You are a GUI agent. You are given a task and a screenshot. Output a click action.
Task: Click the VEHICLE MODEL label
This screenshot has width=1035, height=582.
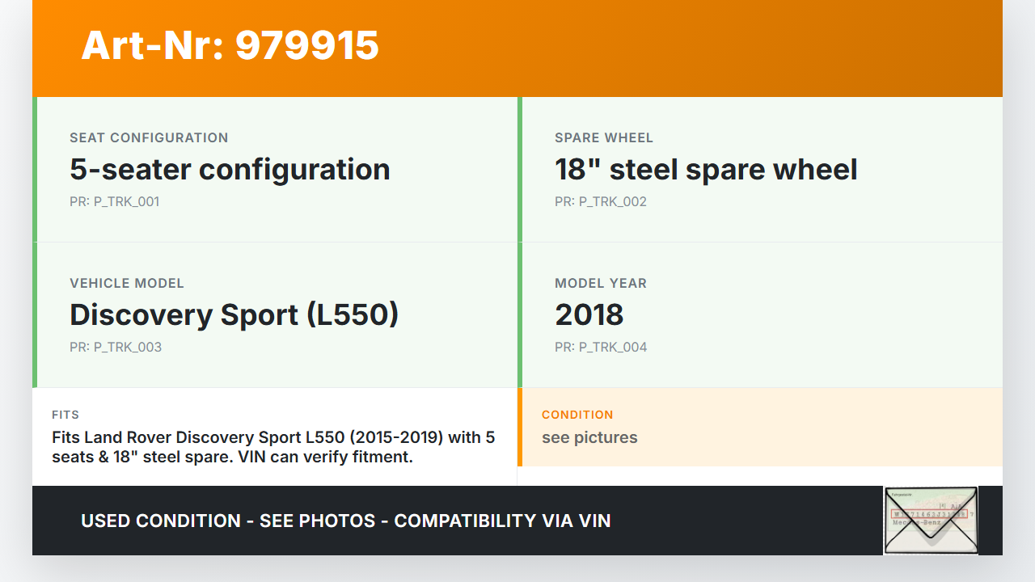pyautogui.click(x=127, y=283)
